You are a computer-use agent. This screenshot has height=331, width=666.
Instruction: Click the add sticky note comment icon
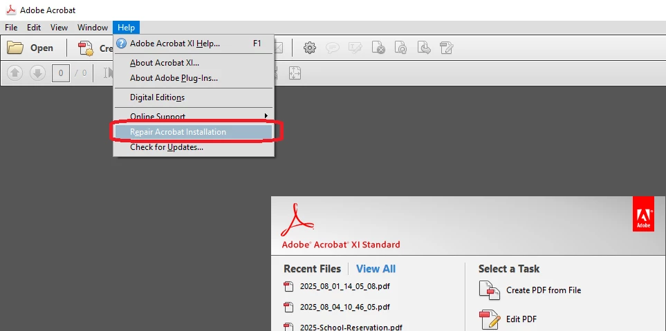[x=333, y=48]
